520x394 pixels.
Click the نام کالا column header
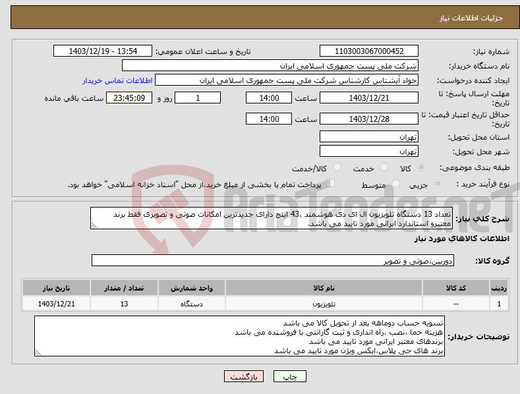324,288
